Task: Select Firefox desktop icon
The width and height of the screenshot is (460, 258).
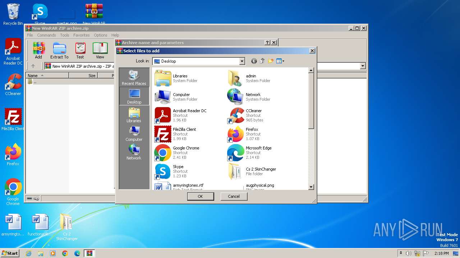Action: (13, 155)
